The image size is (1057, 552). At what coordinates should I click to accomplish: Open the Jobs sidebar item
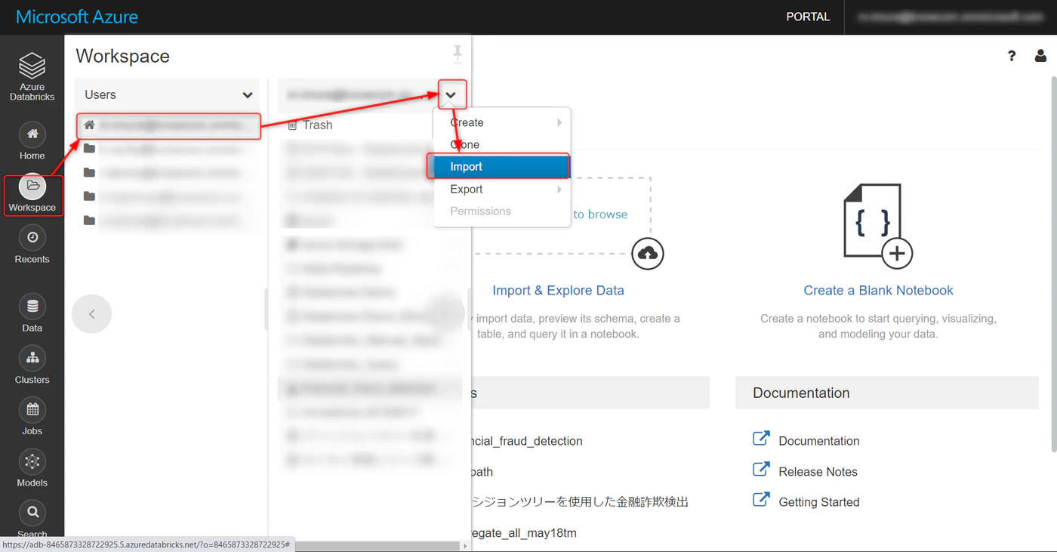point(32,416)
